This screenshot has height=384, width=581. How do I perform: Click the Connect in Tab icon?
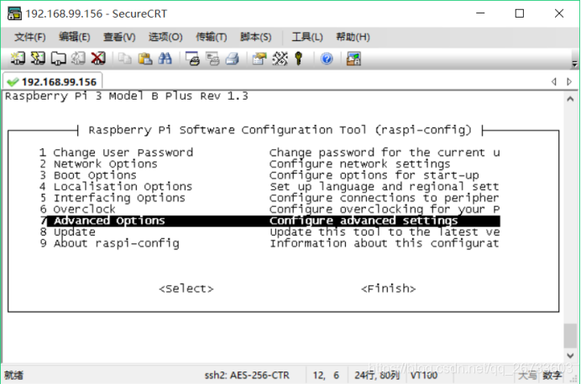(x=58, y=59)
